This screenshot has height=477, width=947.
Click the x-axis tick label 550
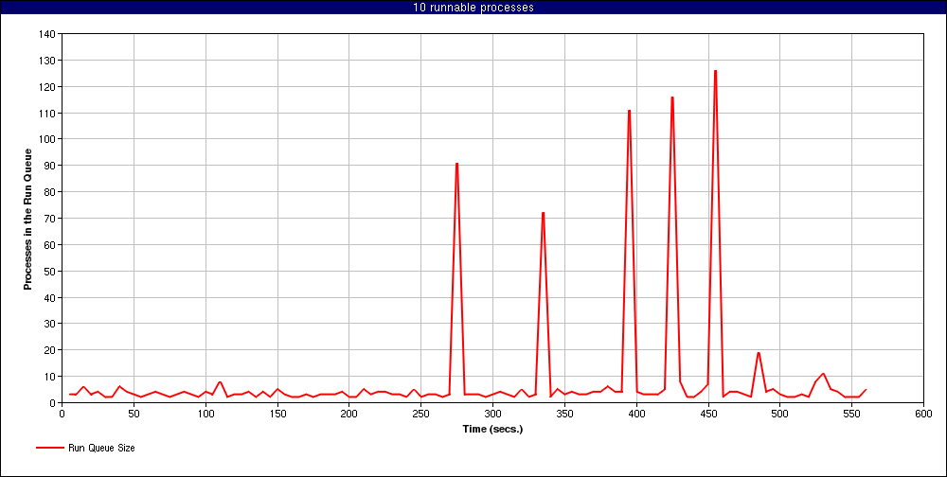click(x=852, y=414)
